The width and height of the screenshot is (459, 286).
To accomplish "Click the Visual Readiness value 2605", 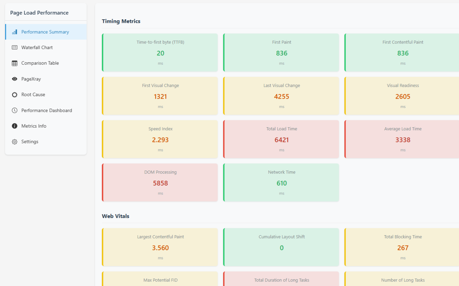I will click(x=403, y=97).
